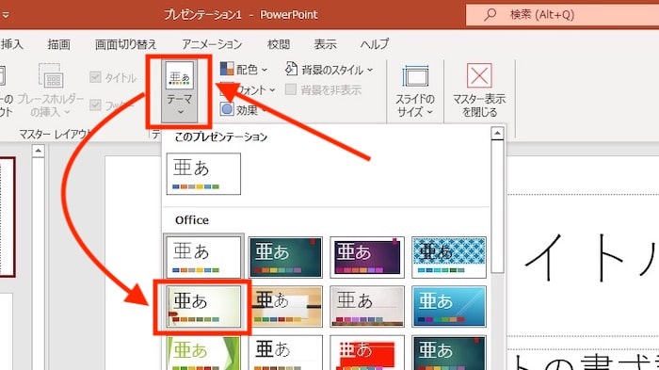Screen dimensions: 659x370
Task: Open the ヘルプ Help tab
Action: tap(375, 44)
